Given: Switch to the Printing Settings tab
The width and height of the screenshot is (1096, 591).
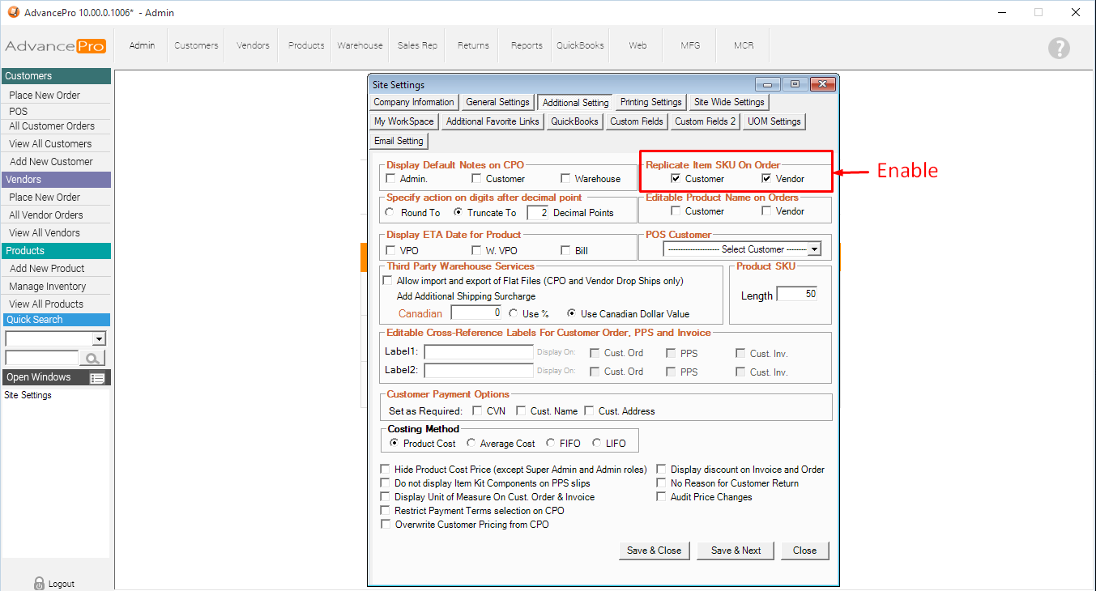Looking at the screenshot, I should click(x=650, y=102).
